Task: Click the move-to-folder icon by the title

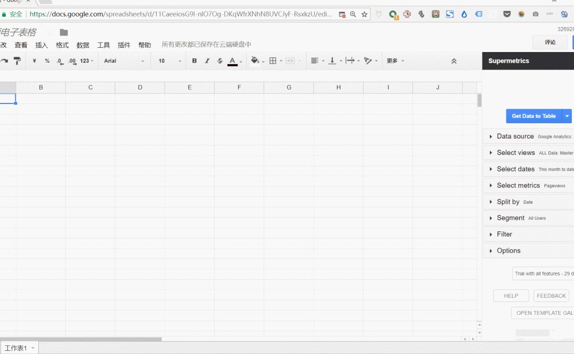Action: click(x=64, y=32)
